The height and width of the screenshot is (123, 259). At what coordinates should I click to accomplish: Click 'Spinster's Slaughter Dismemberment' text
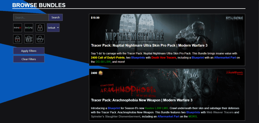click(x=116, y=117)
